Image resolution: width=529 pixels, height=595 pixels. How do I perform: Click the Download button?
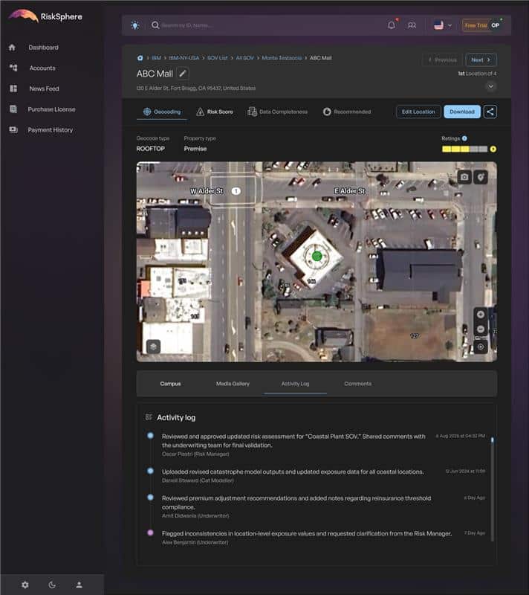point(461,112)
